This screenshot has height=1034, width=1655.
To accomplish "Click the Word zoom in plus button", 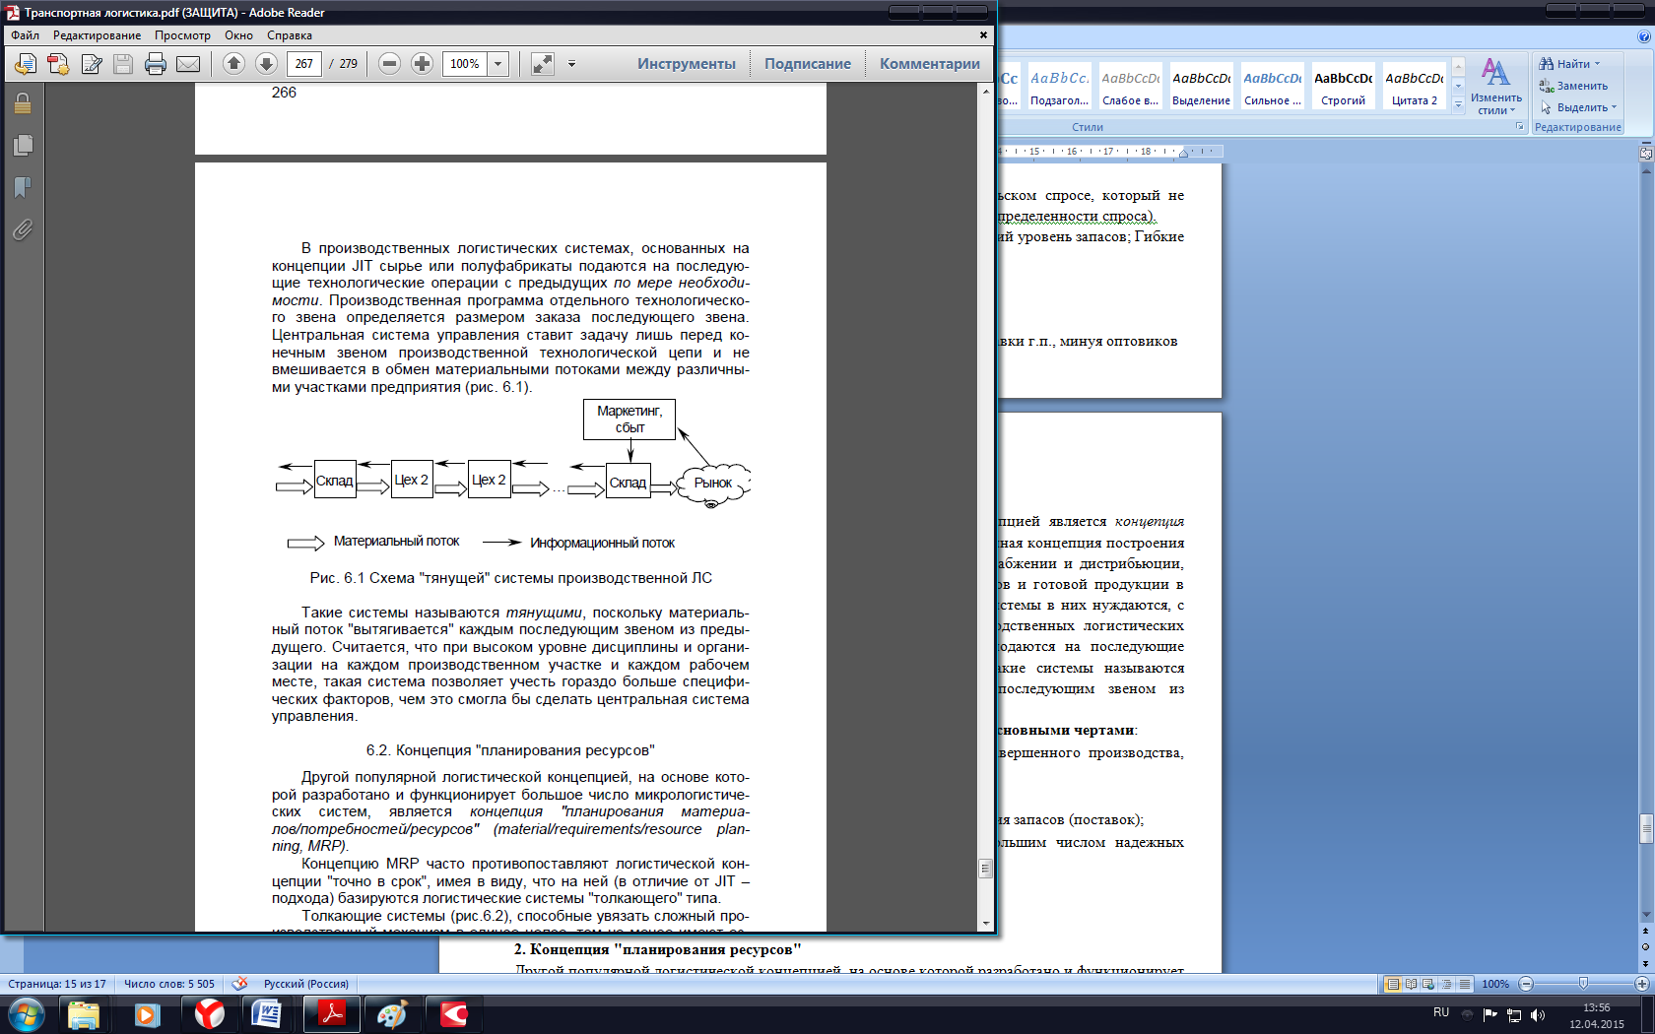I will coord(1641,984).
